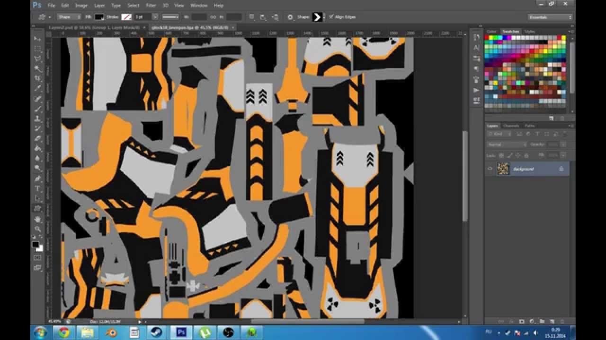Screen dimensions: 606x340
Task: Click the Add layer mask icon
Action: pyautogui.click(x=521, y=321)
